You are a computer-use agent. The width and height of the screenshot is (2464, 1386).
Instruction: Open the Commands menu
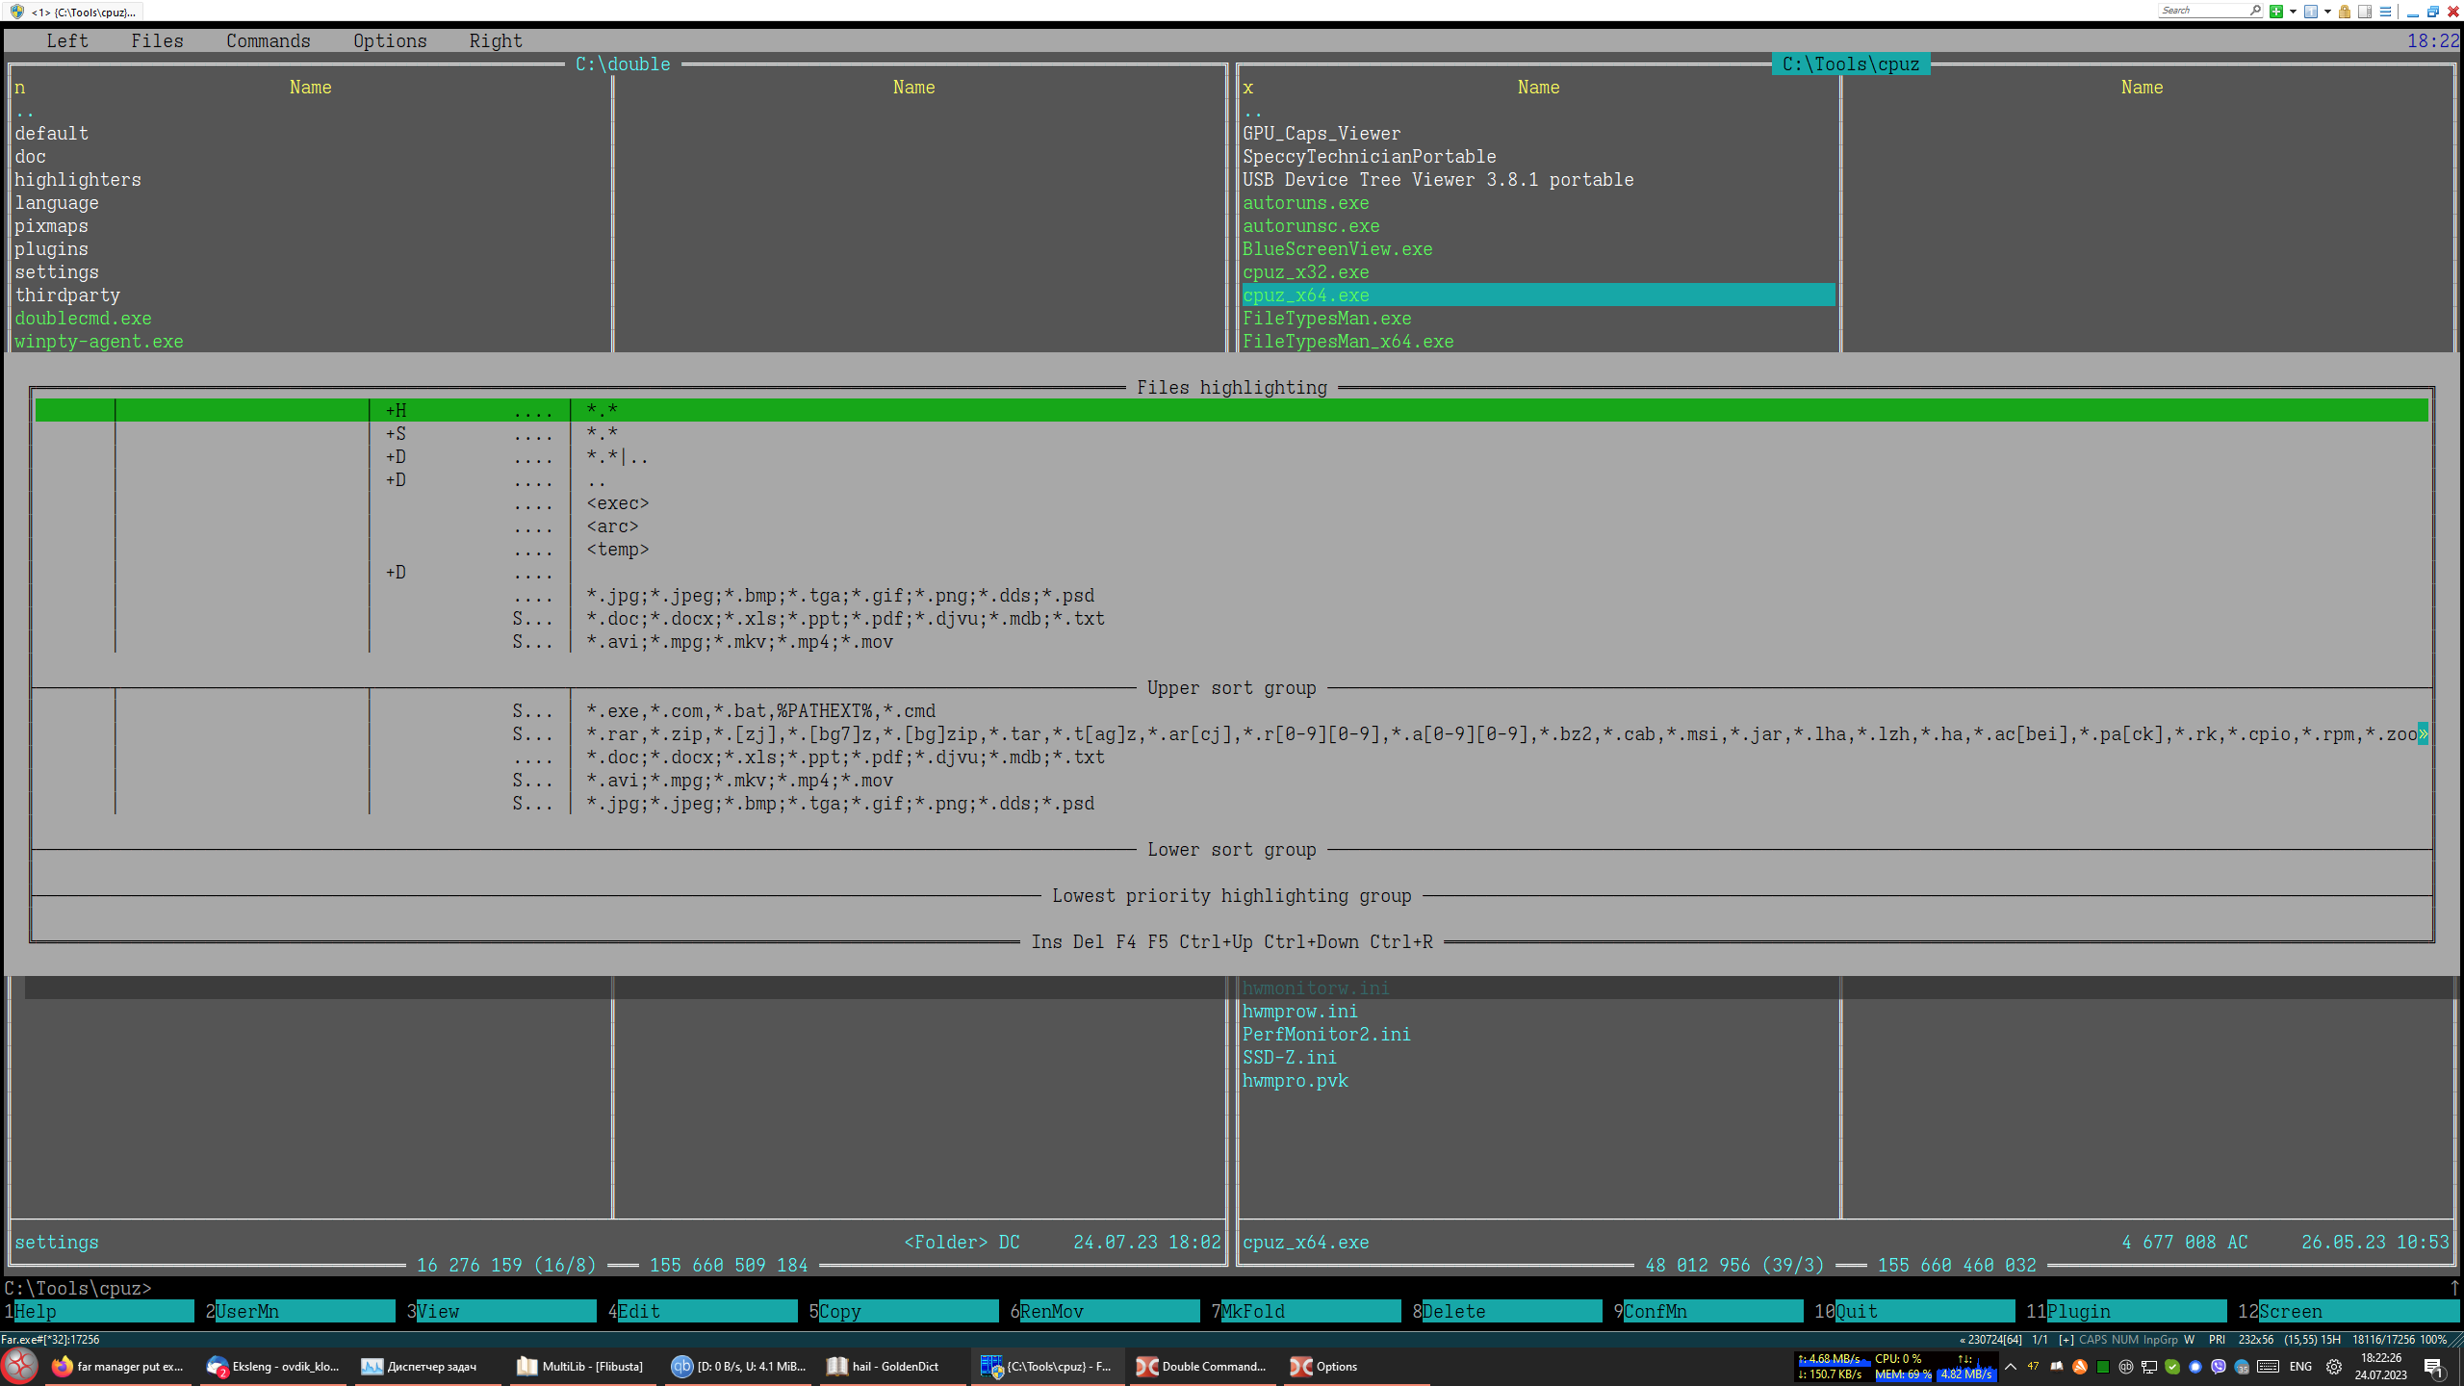click(269, 40)
